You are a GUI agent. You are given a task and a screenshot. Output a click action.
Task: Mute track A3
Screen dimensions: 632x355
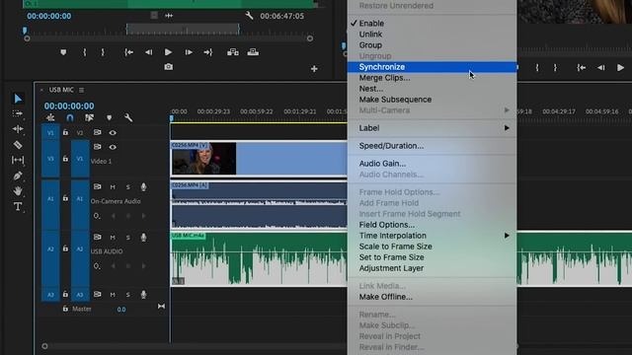(x=113, y=295)
